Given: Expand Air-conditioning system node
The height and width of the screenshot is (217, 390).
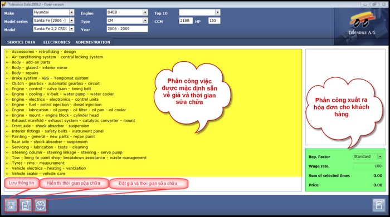Looking at the screenshot, I should [x=7, y=57].
